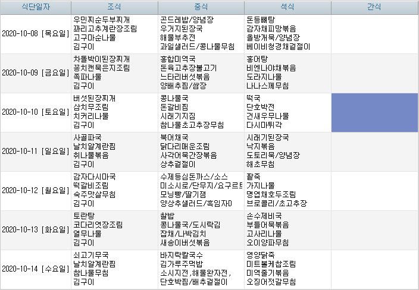Select the breakfast cell for 2020-10-08
419x290 pixels.
click(x=114, y=33)
